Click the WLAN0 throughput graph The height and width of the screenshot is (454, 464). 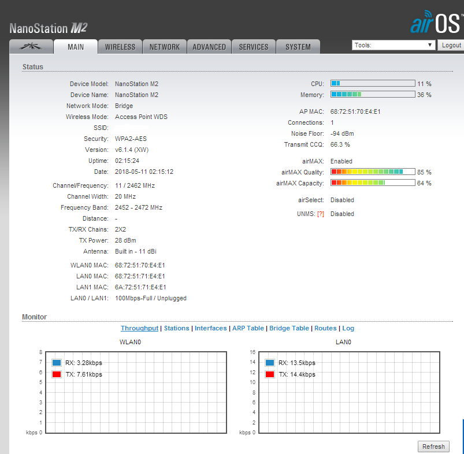[136, 392]
